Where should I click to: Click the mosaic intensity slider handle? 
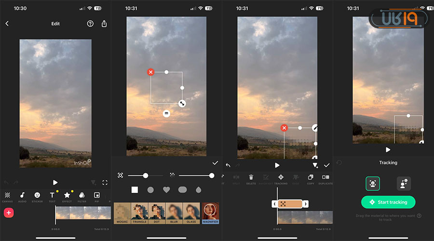211,175
